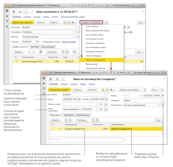Switch to Доставка tab in customer order
The image size is (173, 167).
click(35, 47)
